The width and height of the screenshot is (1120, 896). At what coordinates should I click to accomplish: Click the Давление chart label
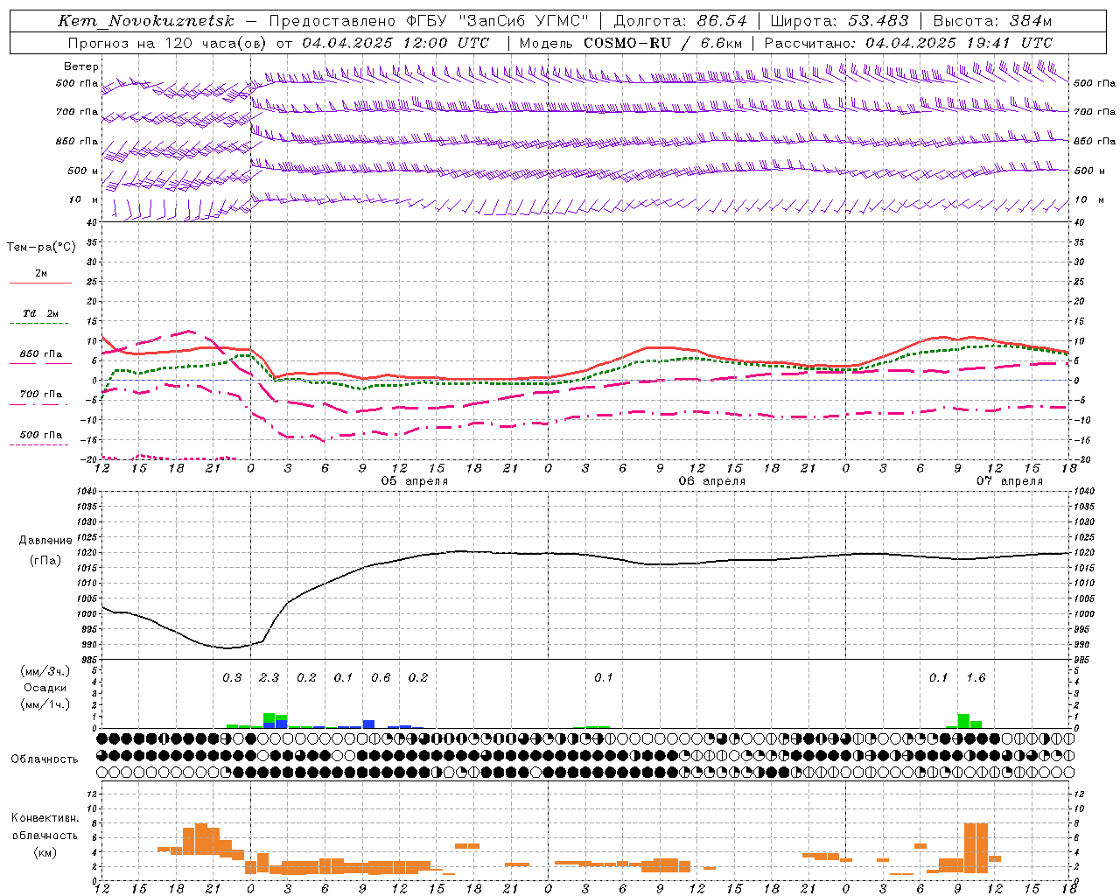[45, 541]
